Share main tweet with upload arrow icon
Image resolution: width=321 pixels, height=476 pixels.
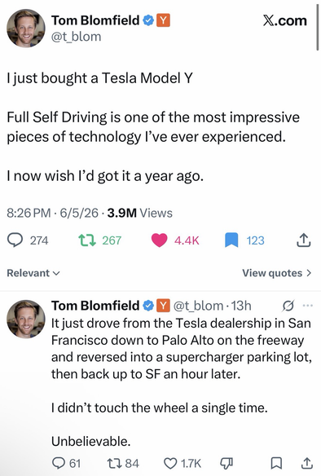pyautogui.click(x=303, y=240)
